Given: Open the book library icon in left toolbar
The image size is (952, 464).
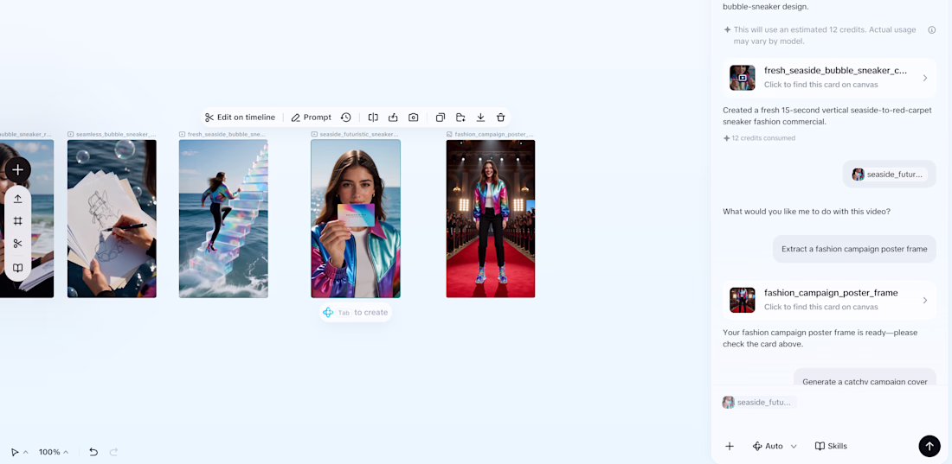Looking at the screenshot, I should (17, 268).
